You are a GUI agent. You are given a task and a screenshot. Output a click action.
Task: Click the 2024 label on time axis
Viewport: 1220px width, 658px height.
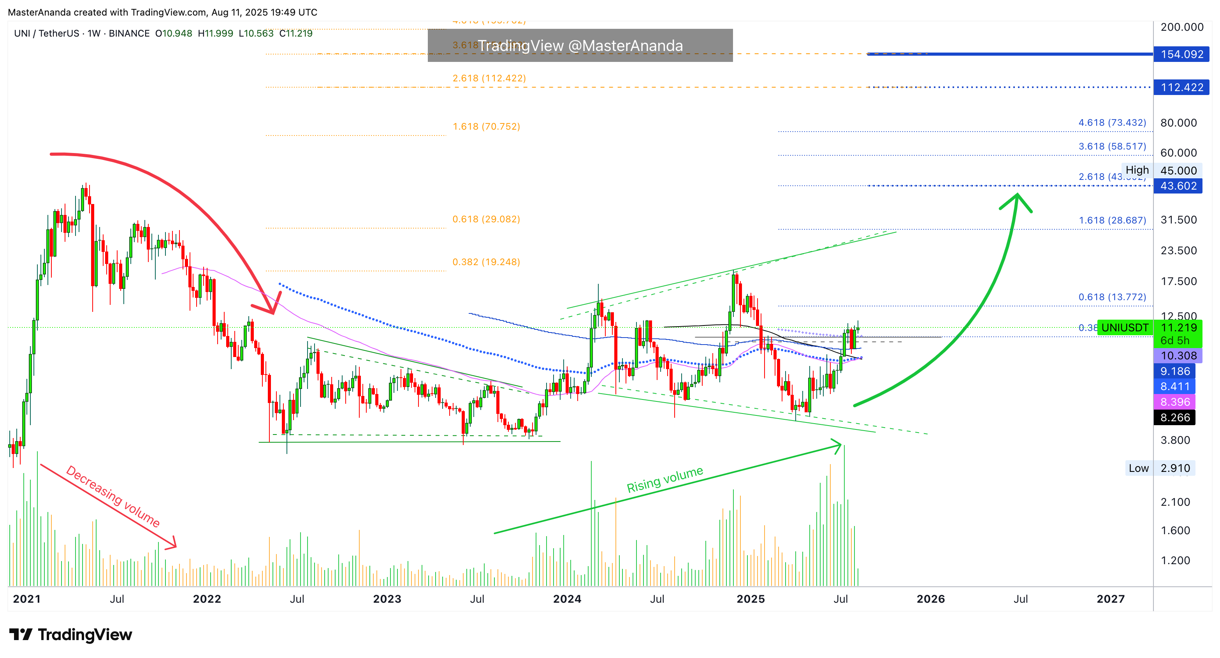tap(567, 599)
